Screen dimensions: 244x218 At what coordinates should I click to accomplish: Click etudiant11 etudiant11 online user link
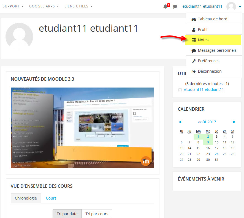click(x=204, y=89)
